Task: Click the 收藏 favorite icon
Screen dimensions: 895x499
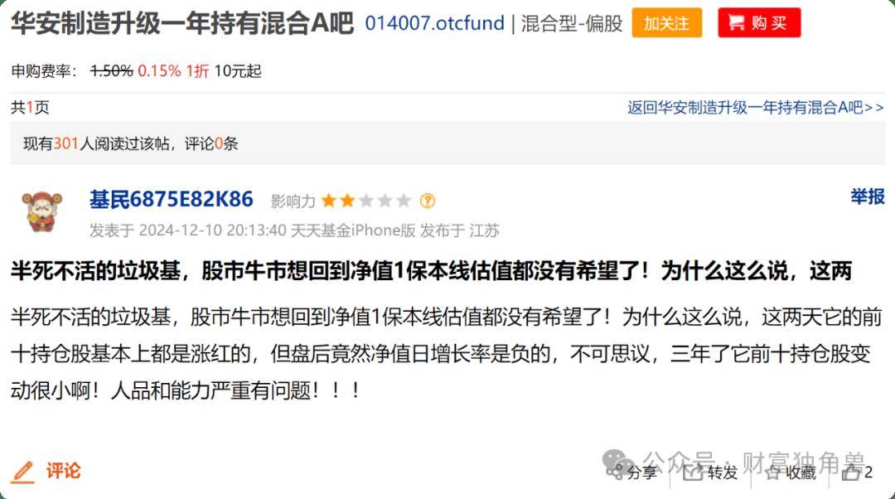Action: click(x=773, y=472)
